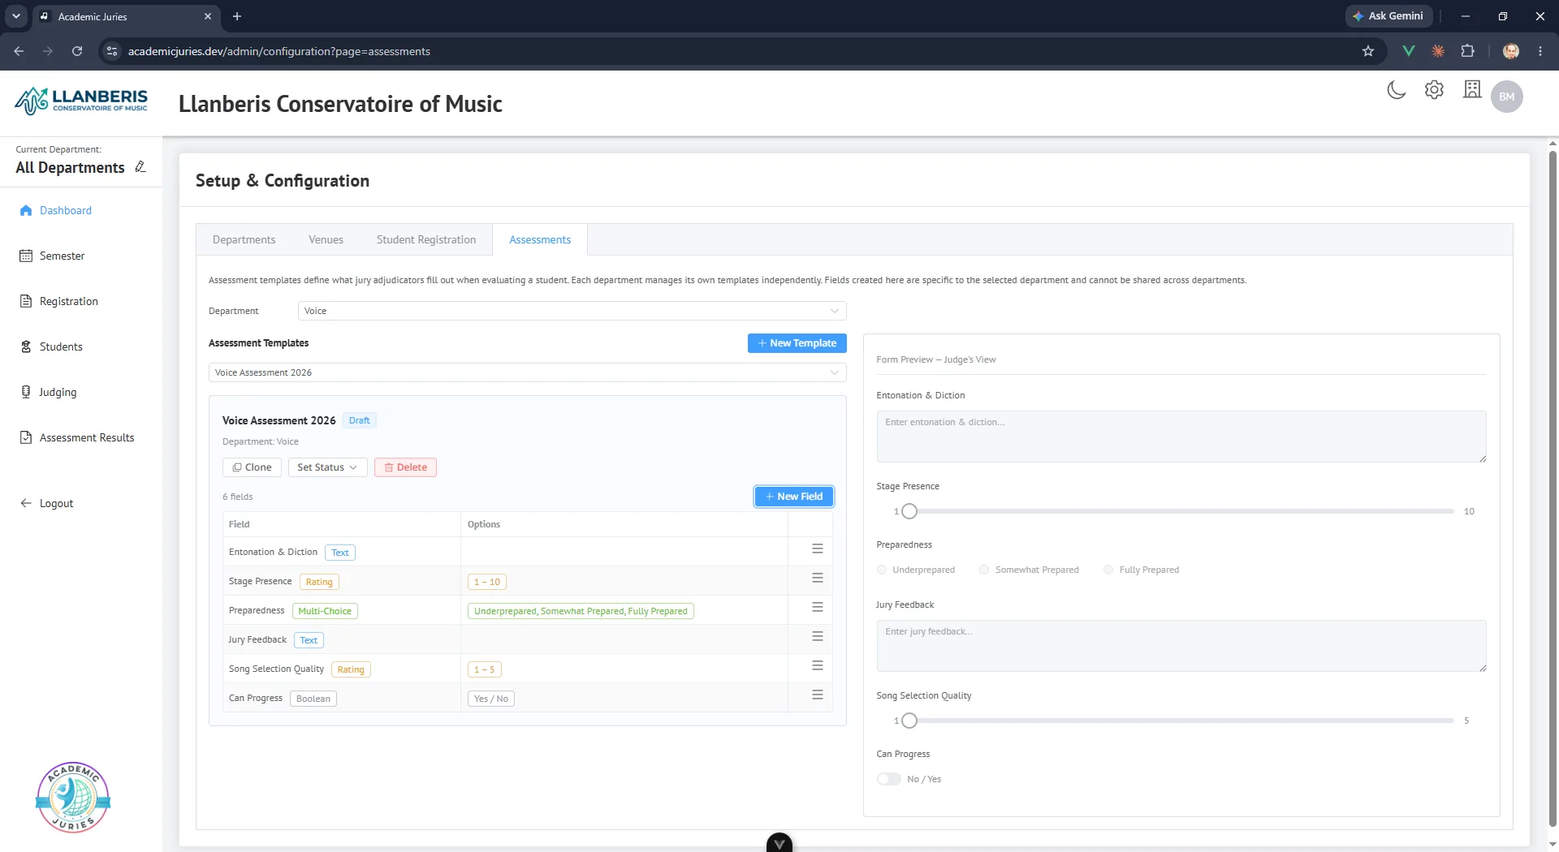Viewport: 1559px width, 852px height.
Task: Add a New Field
Action: pyautogui.click(x=794, y=497)
